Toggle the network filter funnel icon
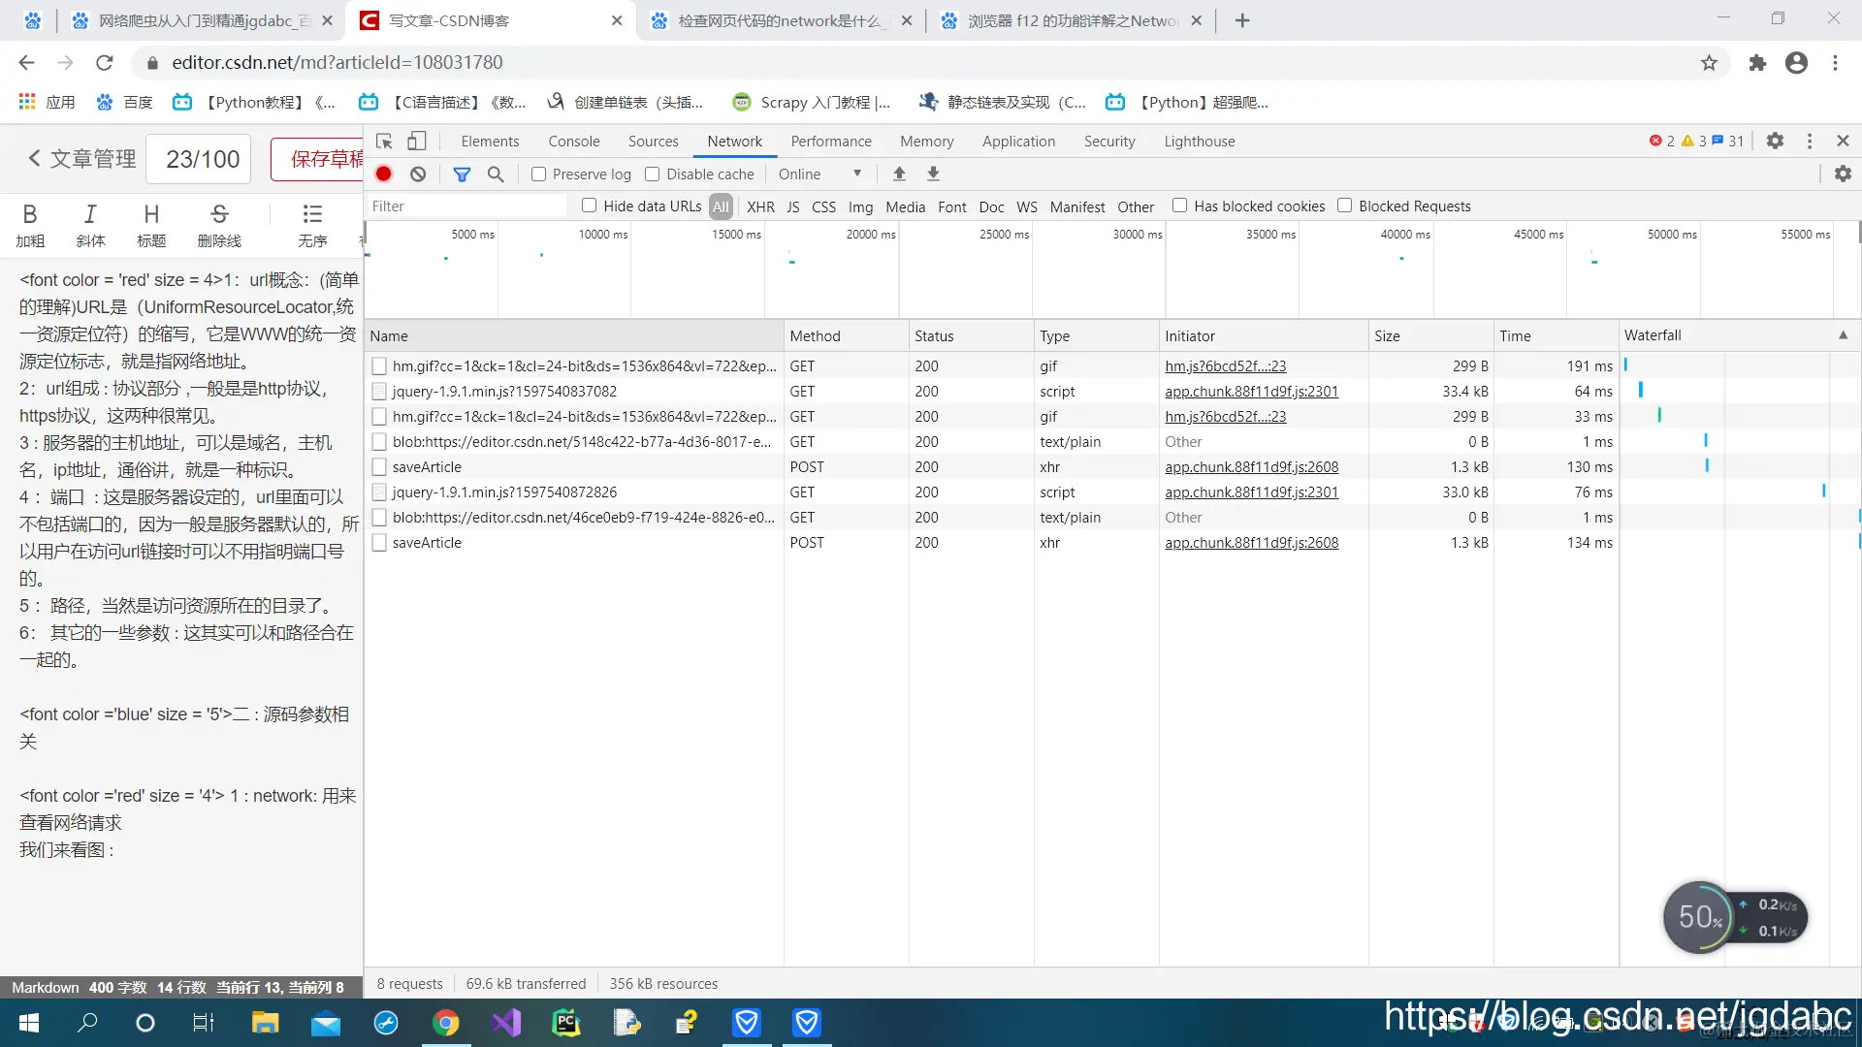Image resolution: width=1862 pixels, height=1047 pixels. (462, 174)
